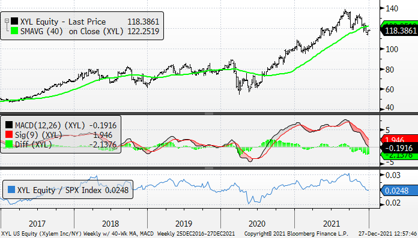
Task: Click the 140 price axis label
Action: [x=392, y=8]
